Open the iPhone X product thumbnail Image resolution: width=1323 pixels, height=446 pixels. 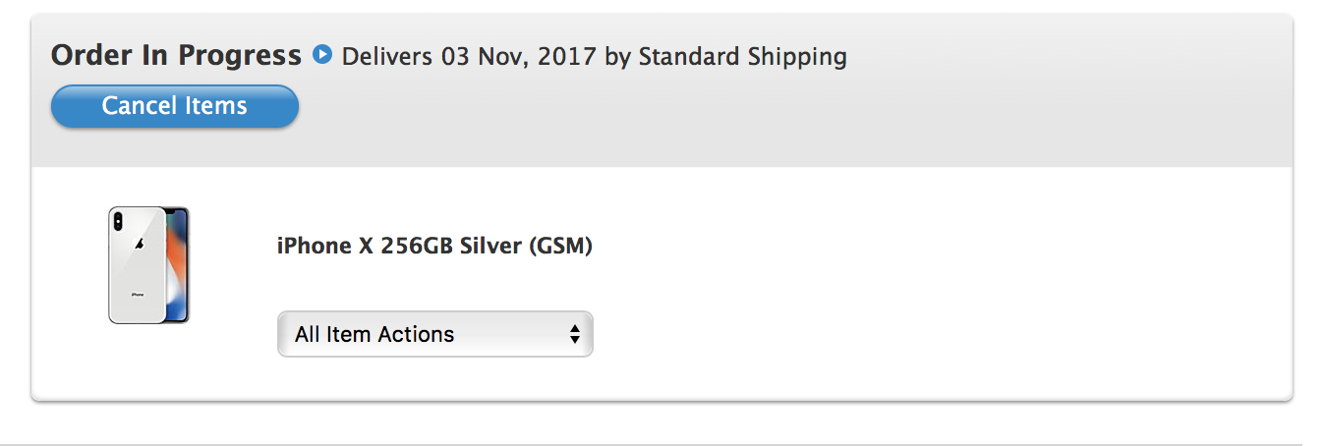coord(148,264)
